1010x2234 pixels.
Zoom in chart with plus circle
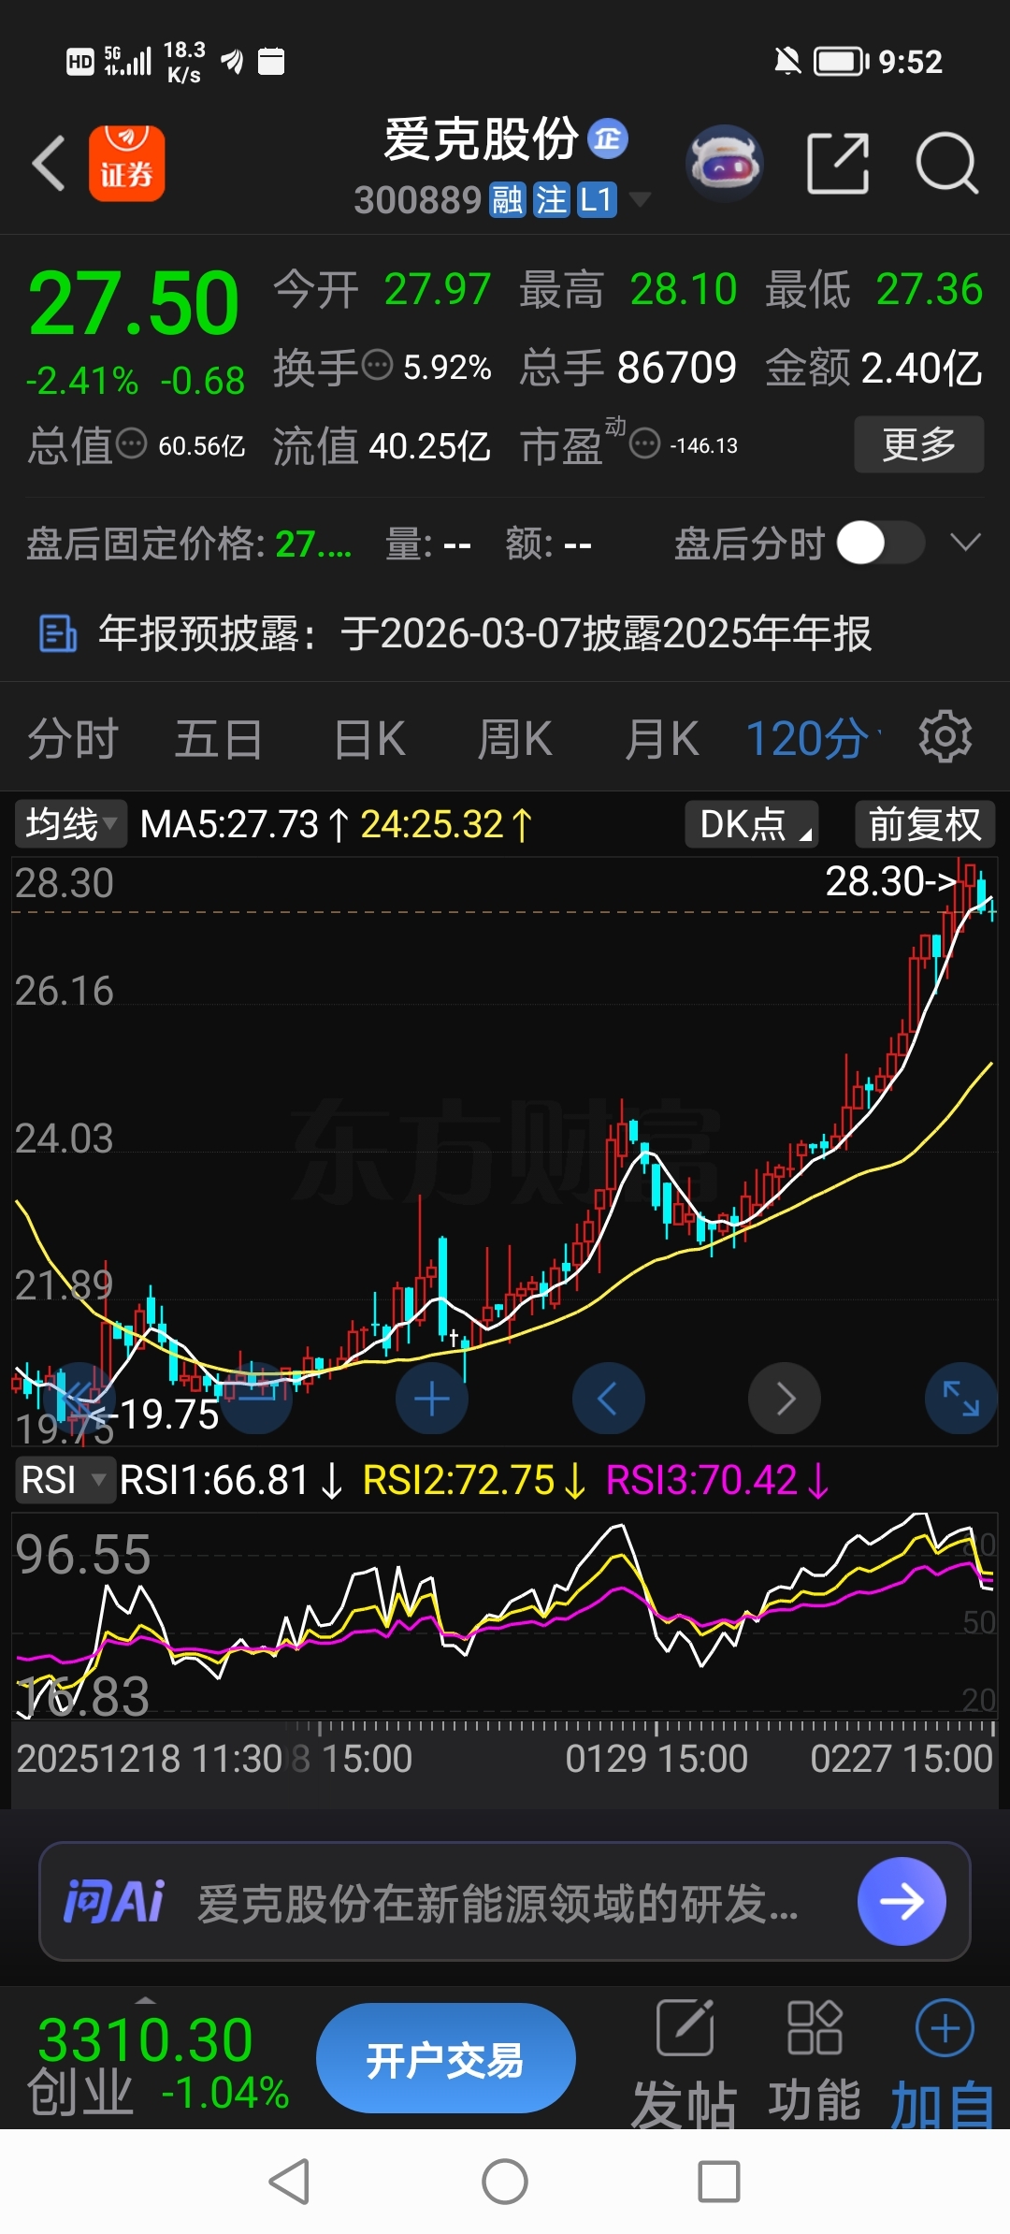tap(432, 1399)
